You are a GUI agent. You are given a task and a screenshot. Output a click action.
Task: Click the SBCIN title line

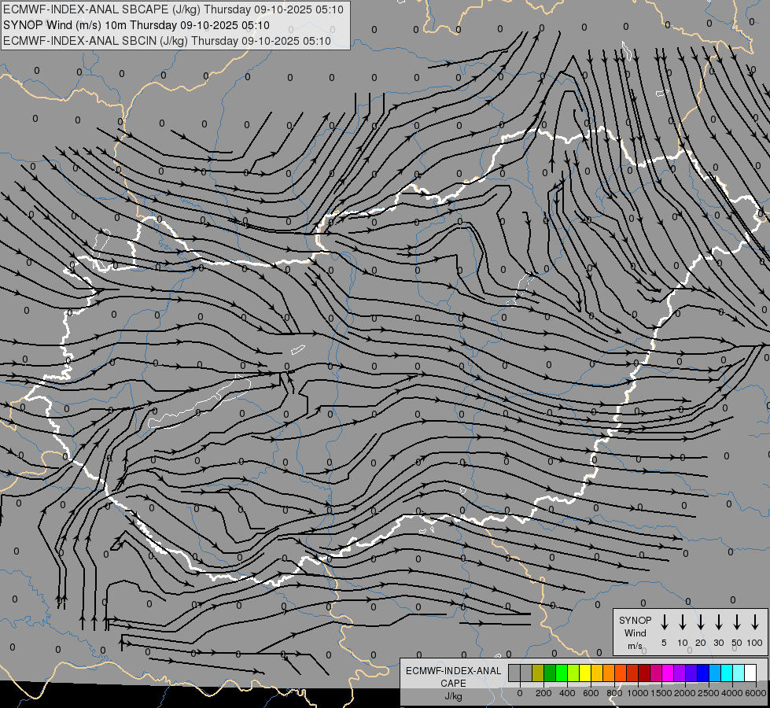pos(167,41)
